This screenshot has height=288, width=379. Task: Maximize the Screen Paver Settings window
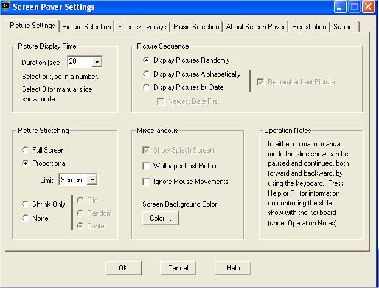(x=354, y=7)
